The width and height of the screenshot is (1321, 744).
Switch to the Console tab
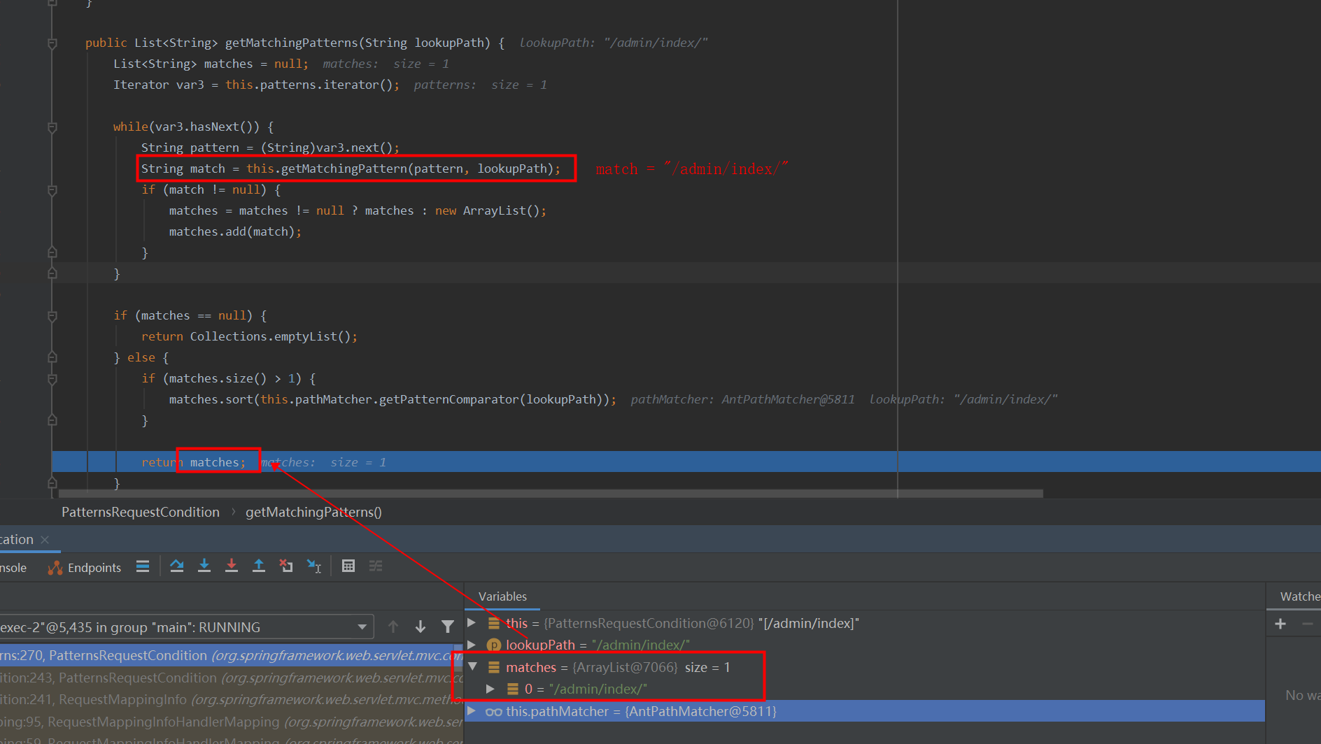pos(13,568)
